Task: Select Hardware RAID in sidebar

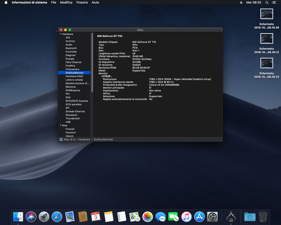Action: tap(74, 76)
